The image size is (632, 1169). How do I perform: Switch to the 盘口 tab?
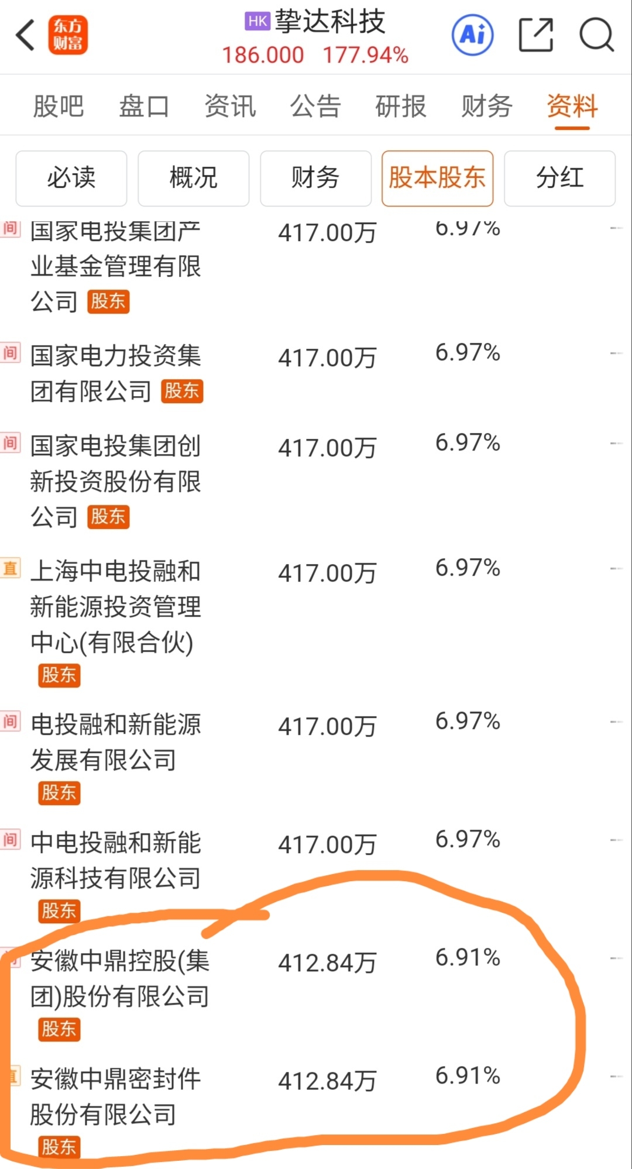[x=144, y=106]
